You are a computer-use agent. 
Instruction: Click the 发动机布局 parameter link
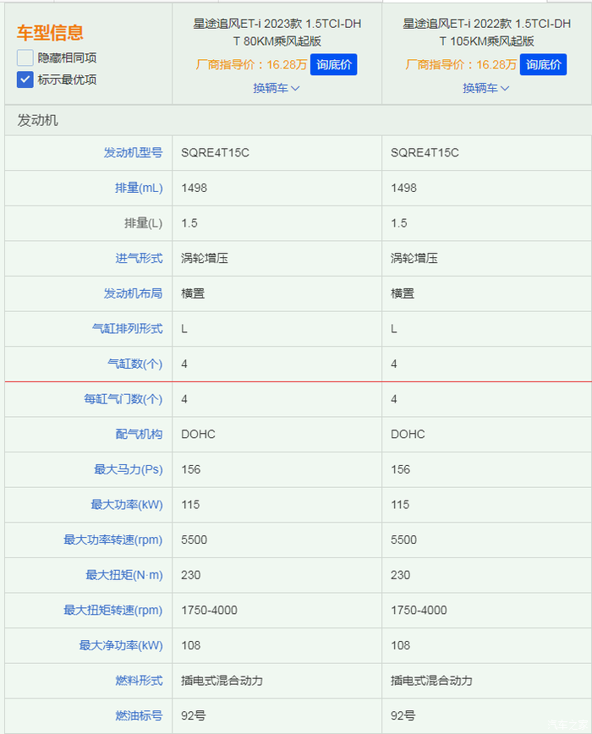(133, 293)
